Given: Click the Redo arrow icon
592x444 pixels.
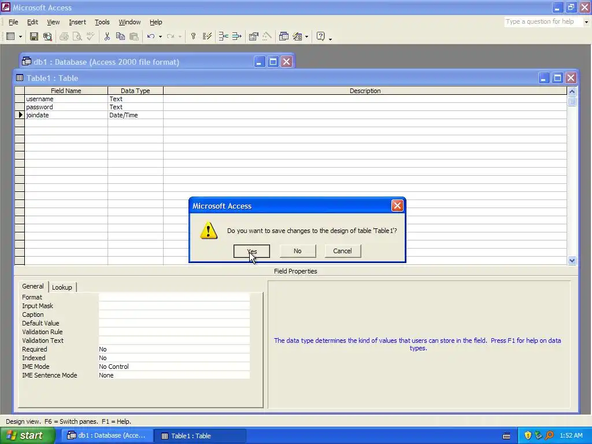Looking at the screenshot, I should [171, 36].
